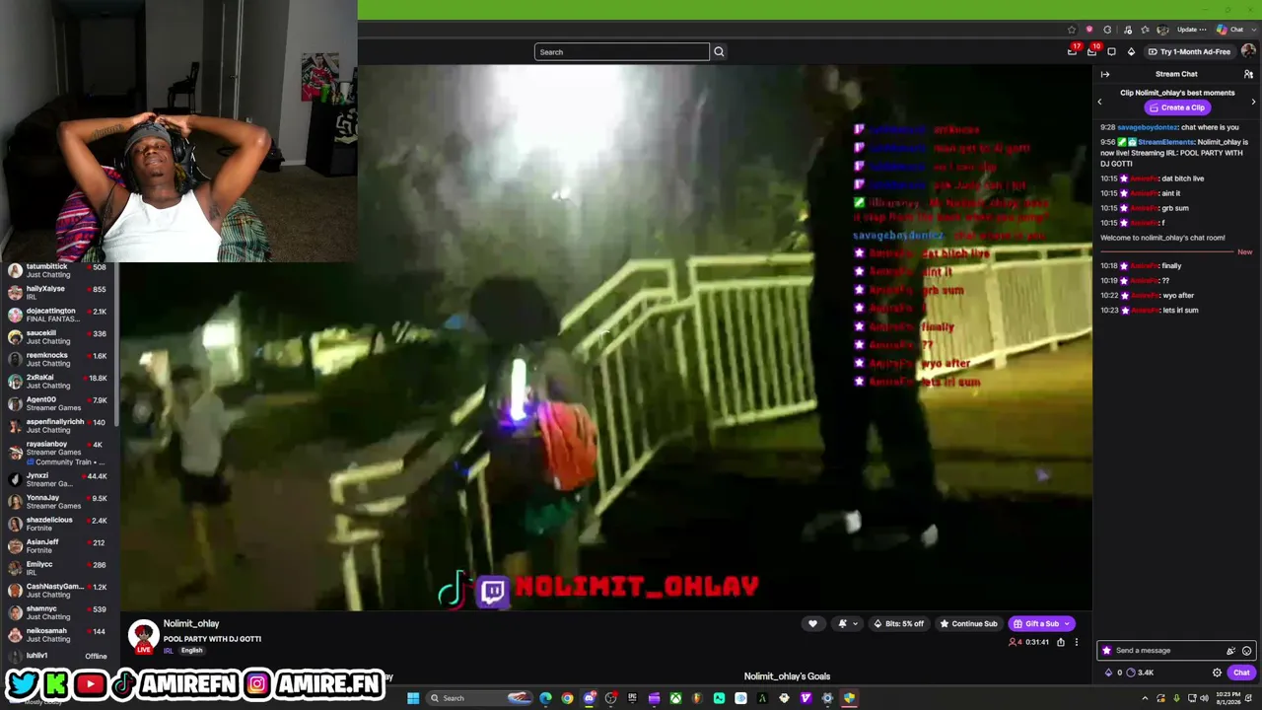Open the chat Community users icon
The height and width of the screenshot is (710, 1262).
tap(1248, 74)
